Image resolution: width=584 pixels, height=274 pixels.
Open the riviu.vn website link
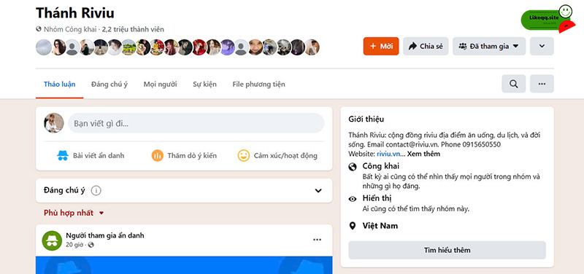click(388, 154)
